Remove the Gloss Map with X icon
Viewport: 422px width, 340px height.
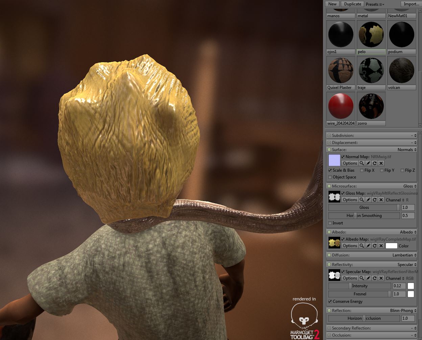381,200
